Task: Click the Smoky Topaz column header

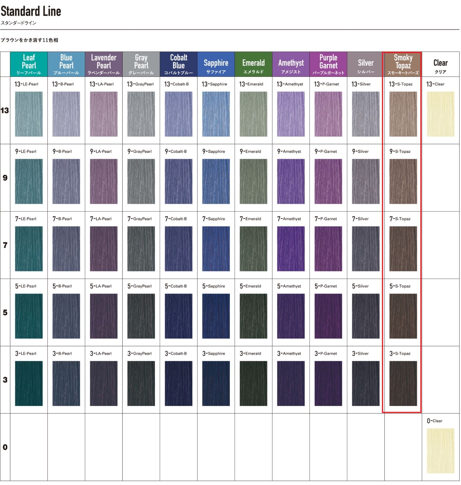Action: coord(403,64)
